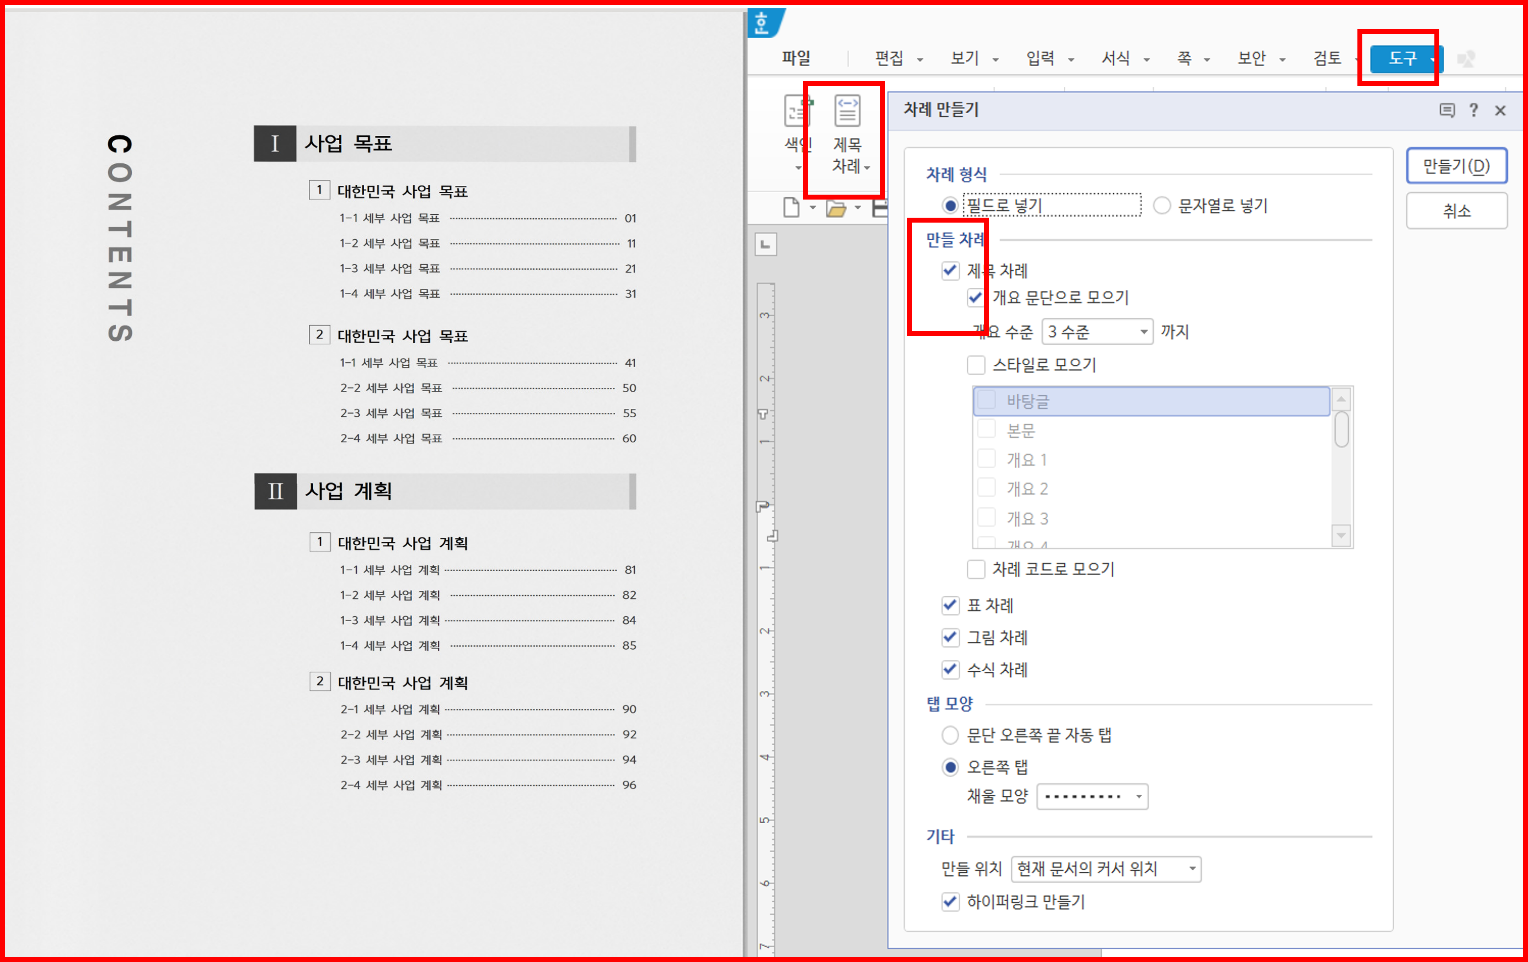
Task: Click the Hancom logo icon at top
Action: pyautogui.click(x=761, y=24)
